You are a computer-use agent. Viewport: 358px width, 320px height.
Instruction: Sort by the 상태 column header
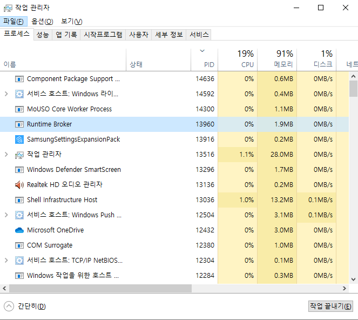pos(158,60)
